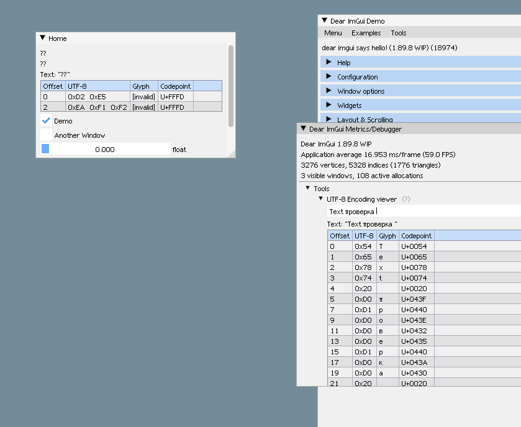Open the Menu menu
The height and width of the screenshot is (427, 521).
point(333,33)
